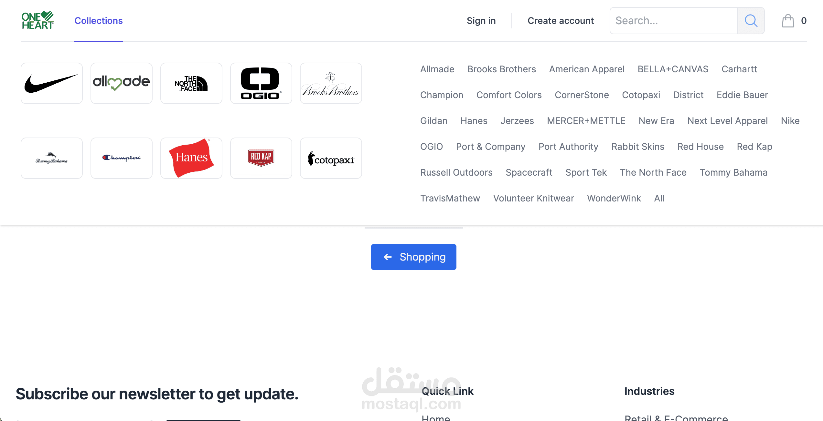
Task: Click the Champion logo tile
Action: click(x=122, y=158)
